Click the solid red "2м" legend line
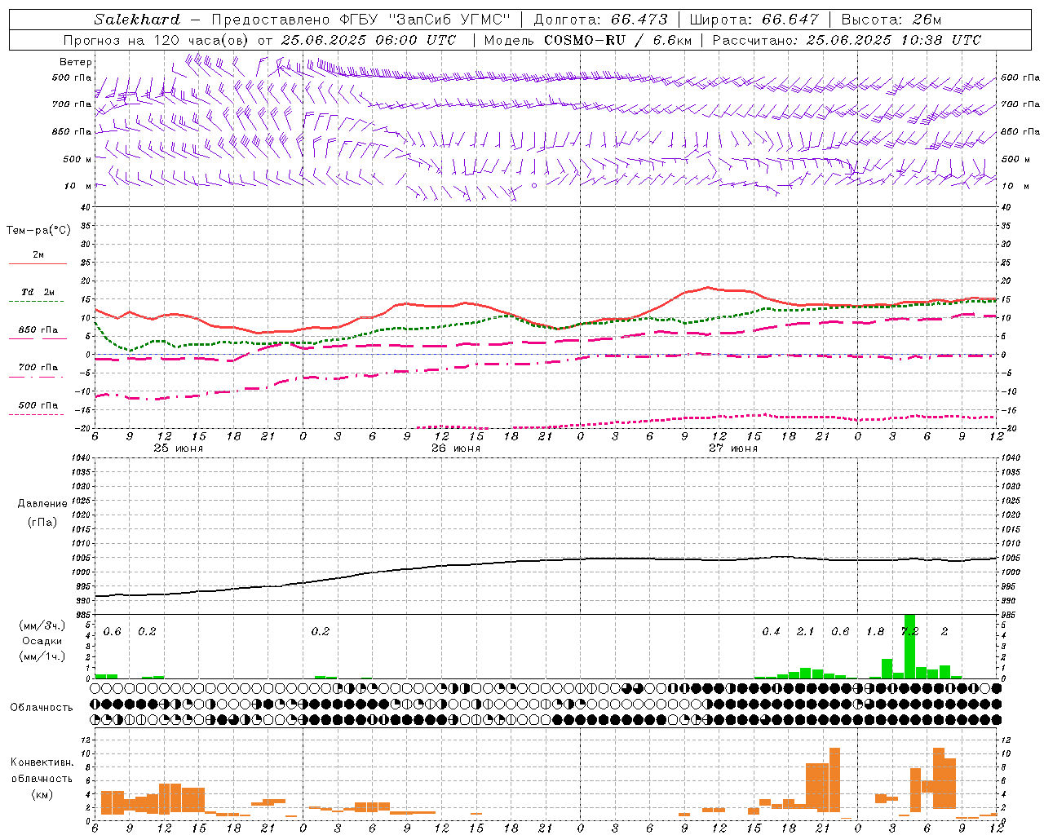 tap(38, 263)
